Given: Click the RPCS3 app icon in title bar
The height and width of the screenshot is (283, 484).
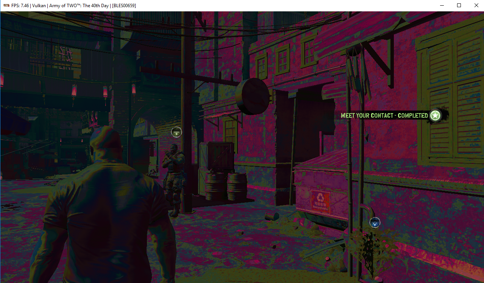Looking at the screenshot, I should point(6,6).
